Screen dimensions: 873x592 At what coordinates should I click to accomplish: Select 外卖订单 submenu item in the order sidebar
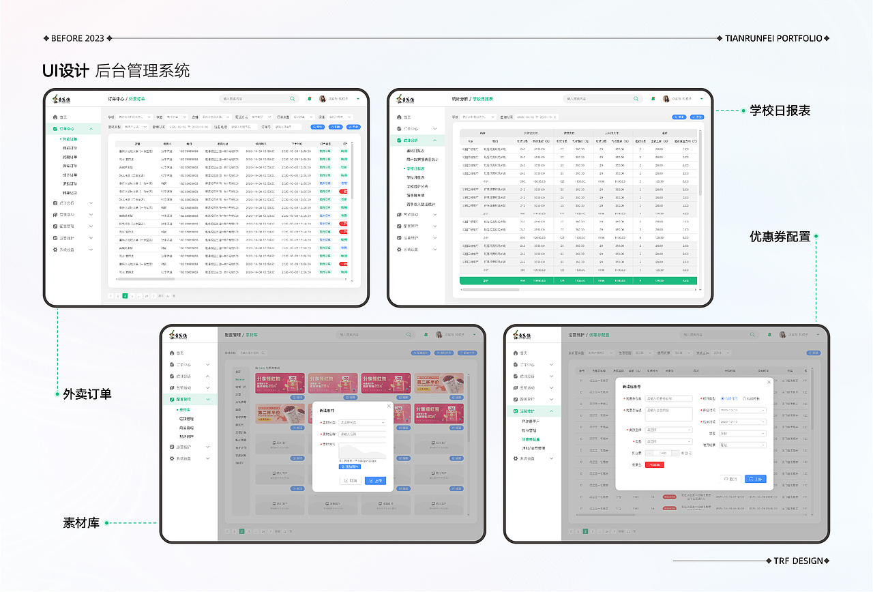(70, 138)
